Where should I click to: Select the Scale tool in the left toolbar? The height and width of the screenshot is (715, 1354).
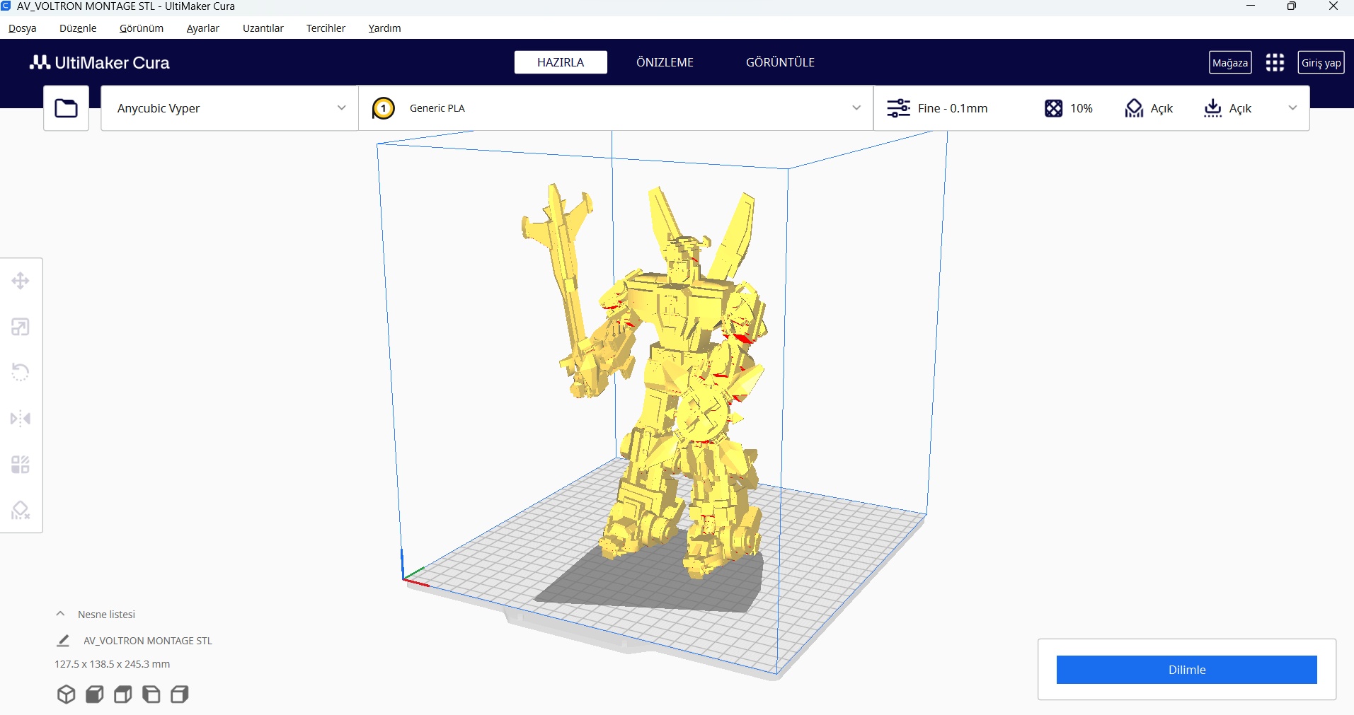[x=21, y=327]
